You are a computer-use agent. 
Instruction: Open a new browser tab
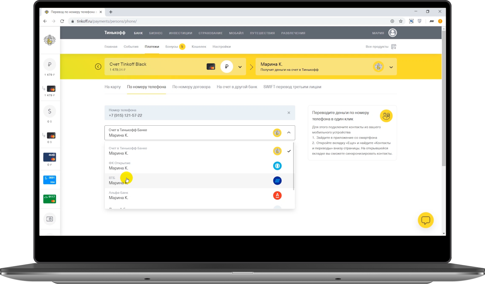pos(111,12)
